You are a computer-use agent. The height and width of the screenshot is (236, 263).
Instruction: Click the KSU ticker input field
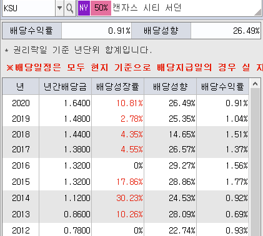(29, 8)
